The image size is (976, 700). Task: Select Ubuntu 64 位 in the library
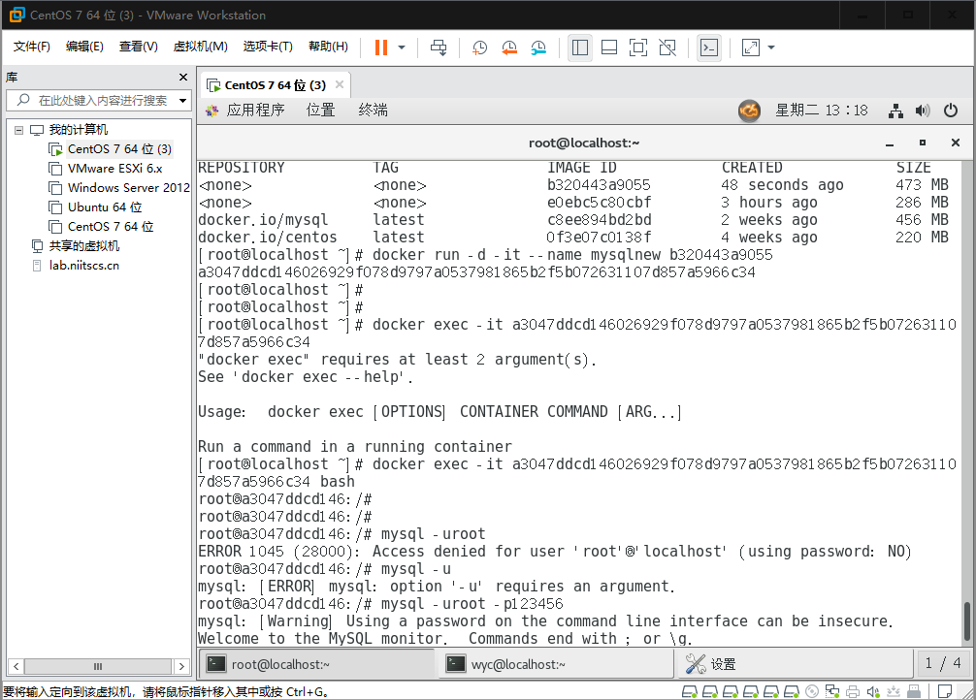[105, 207]
